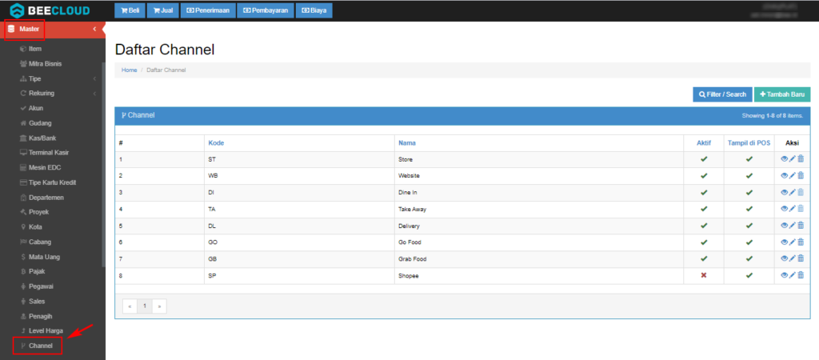
Task: Open Terminal Kasir in the sidebar
Action: point(44,153)
